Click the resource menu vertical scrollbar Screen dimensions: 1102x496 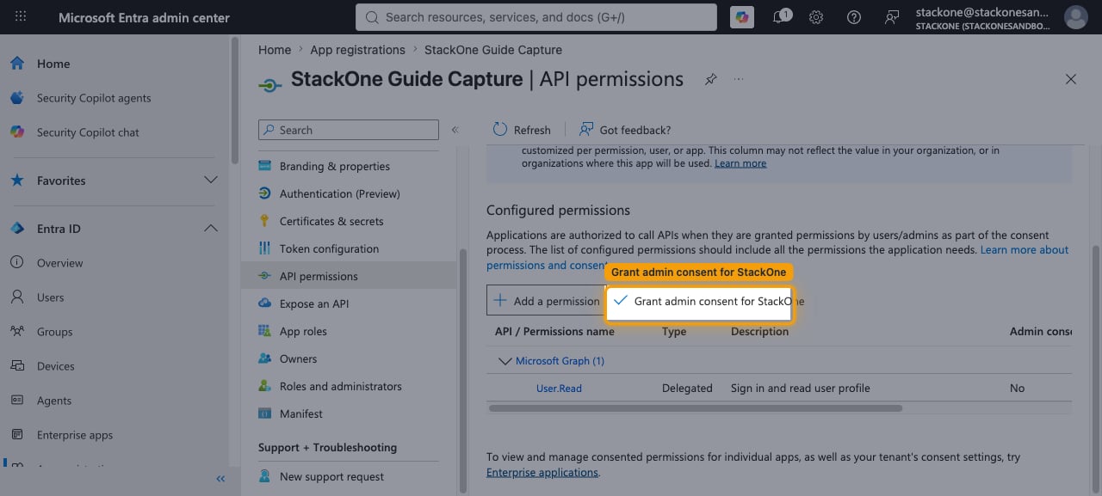pos(463,370)
